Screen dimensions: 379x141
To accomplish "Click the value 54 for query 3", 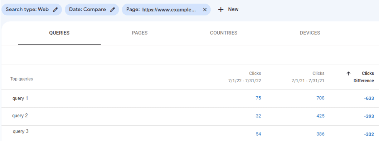I will (258, 134).
